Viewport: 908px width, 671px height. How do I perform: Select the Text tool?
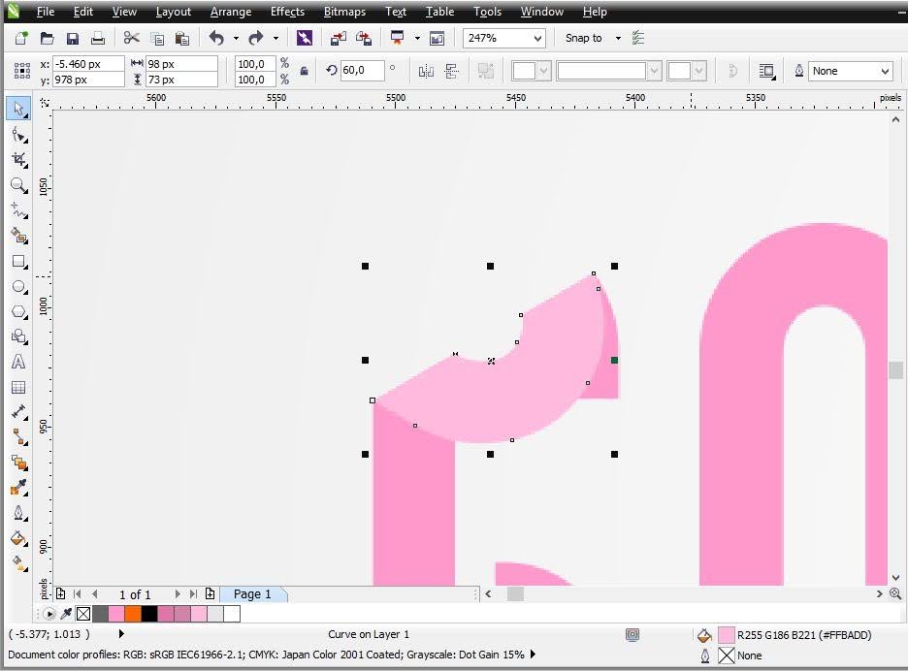pyautogui.click(x=19, y=362)
